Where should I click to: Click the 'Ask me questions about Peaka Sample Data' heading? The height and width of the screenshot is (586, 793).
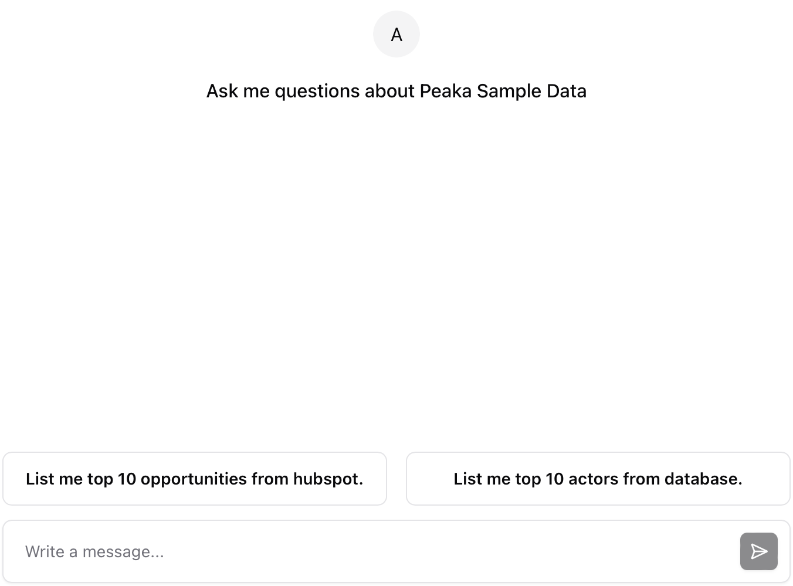pos(396,91)
